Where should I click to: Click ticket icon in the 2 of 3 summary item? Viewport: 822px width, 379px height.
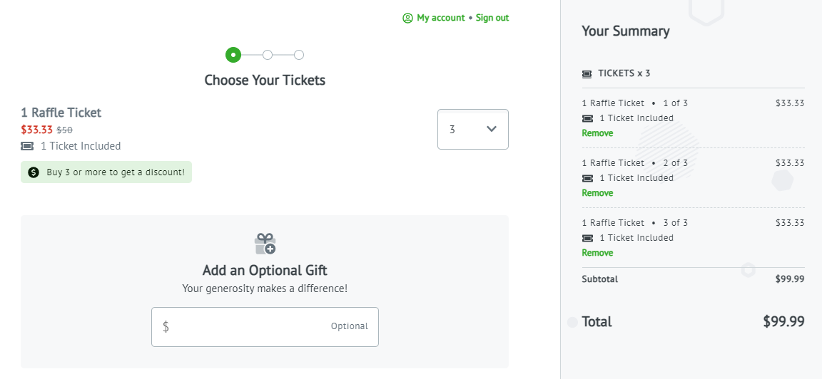[x=588, y=178]
